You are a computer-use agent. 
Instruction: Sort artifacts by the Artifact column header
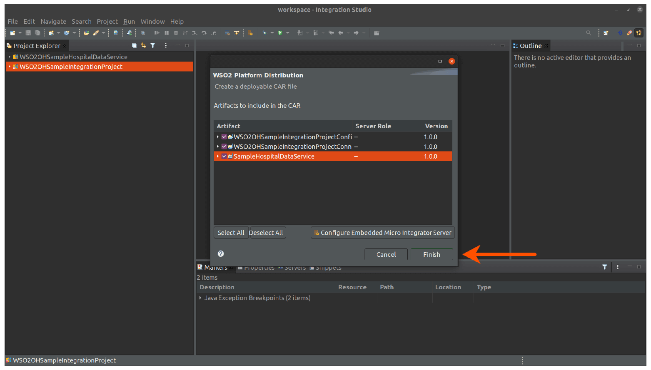(229, 126)
